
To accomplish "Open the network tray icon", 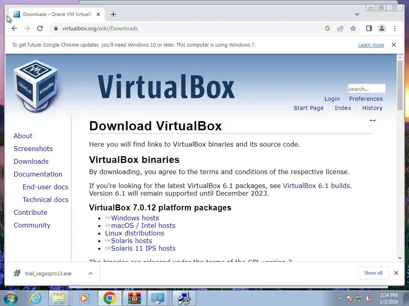I will click(359, 299).
